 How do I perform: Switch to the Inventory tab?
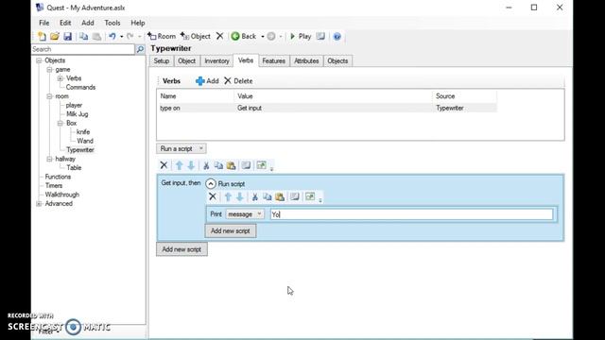point(216,60)
